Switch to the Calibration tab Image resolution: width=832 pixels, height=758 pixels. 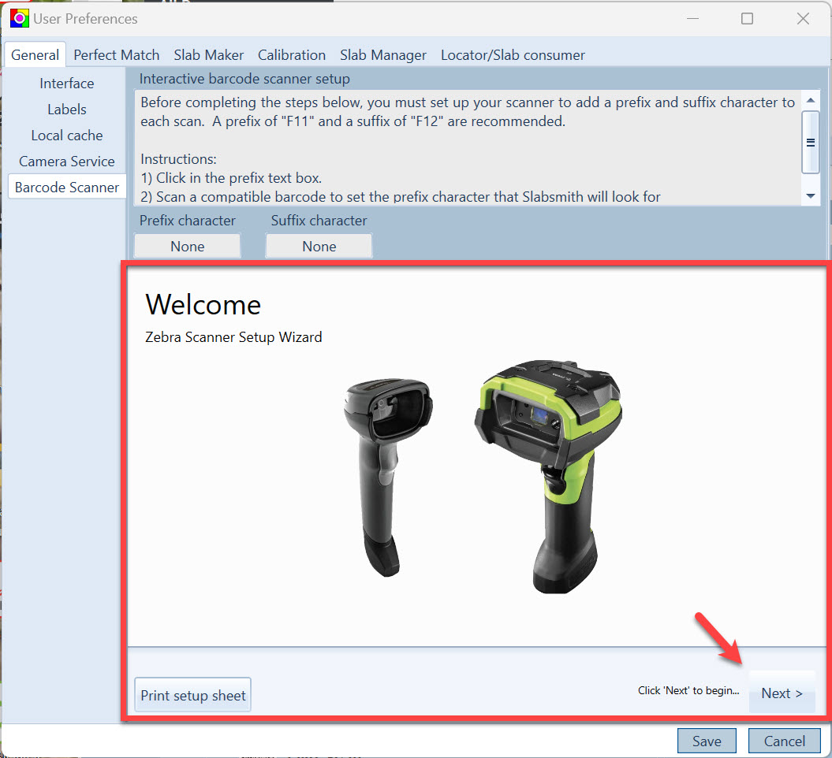[291, 54]
